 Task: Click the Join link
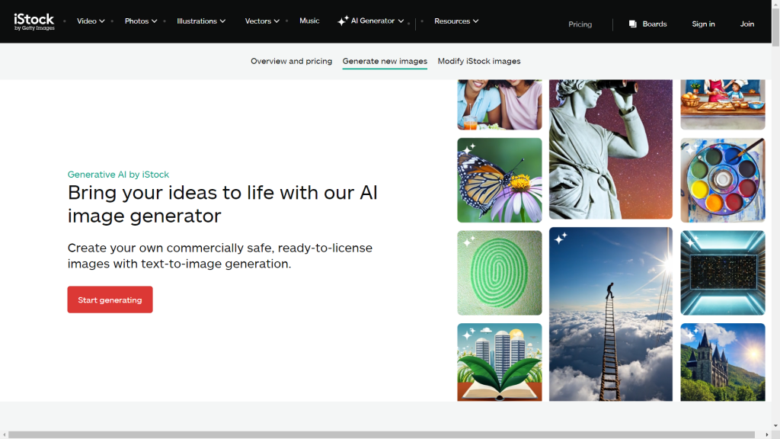click(747, 24)
